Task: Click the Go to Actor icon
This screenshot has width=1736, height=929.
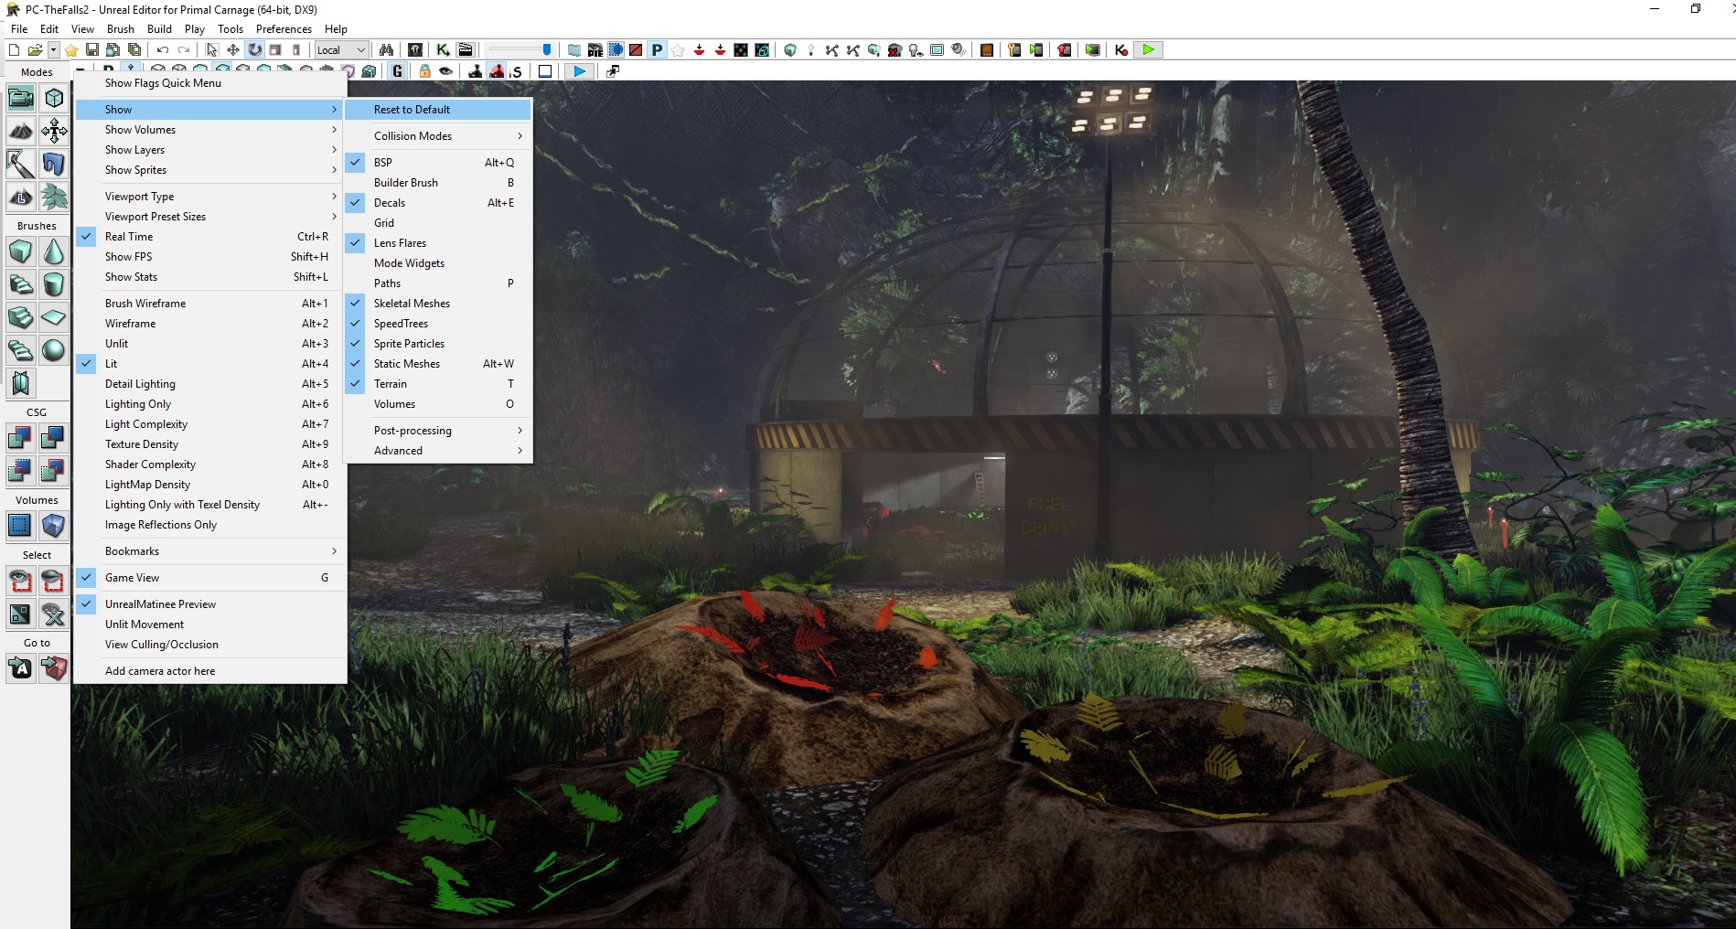Action: tap(21, 668)
